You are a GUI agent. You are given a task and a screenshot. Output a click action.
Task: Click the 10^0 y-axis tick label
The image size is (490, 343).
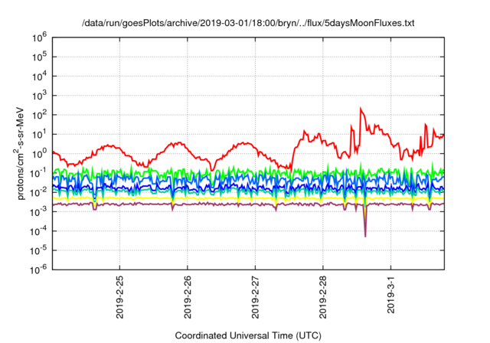pyautogui.click(x=39, y=154)
